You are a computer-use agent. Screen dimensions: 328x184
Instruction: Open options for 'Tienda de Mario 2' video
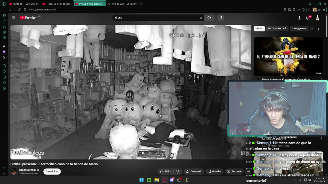tap(321, 80)
